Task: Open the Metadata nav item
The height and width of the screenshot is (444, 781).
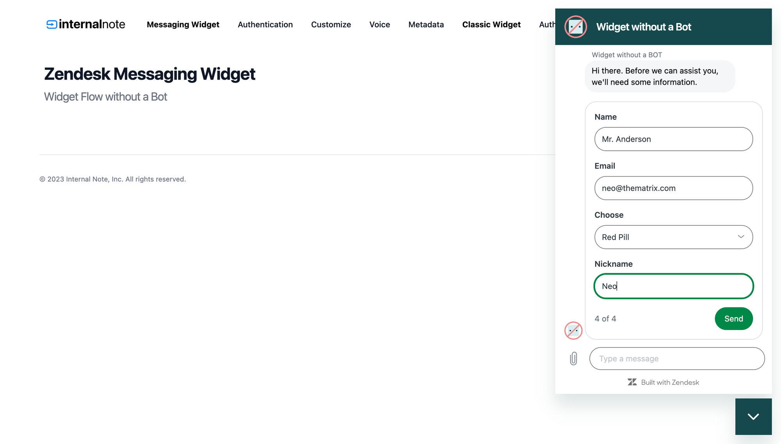Action: 426,25
